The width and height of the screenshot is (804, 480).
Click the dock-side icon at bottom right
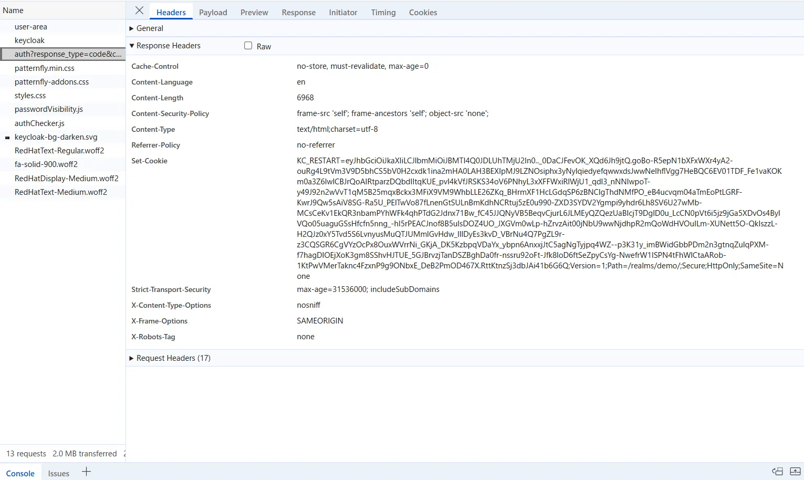[x=777, y=472]
